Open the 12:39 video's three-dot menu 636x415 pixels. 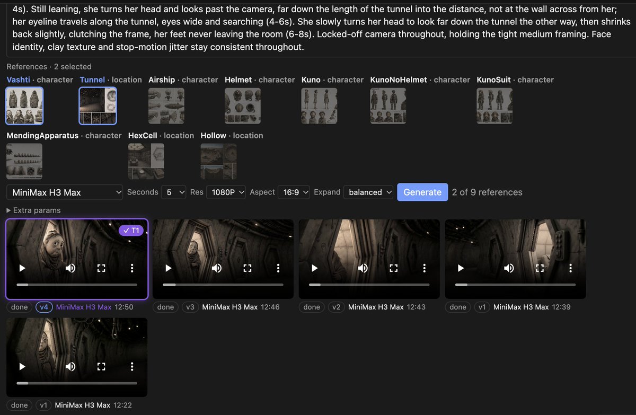click(570, 268)
